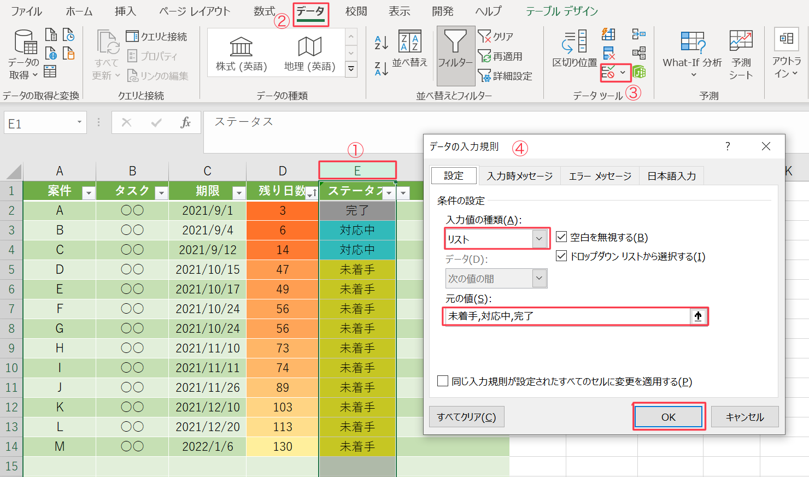Toggle 空白を無視する checkbox
809x477 pixels.
(x=561, y=237)
